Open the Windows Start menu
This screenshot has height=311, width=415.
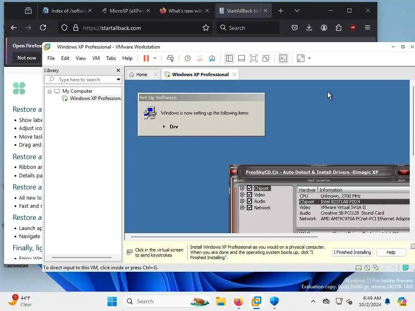pos(112,301)
